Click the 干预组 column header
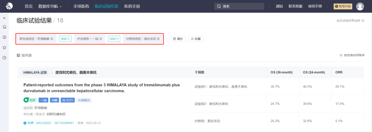Image resolution: width=372 pixels, height=132 pixels. point(199,73)
